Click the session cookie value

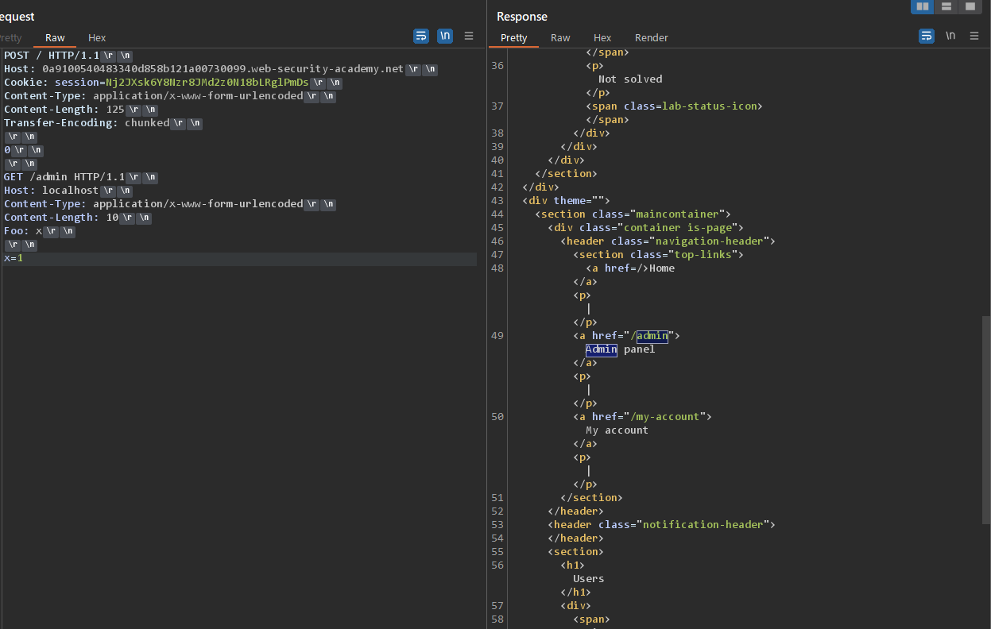coord(207,83)
